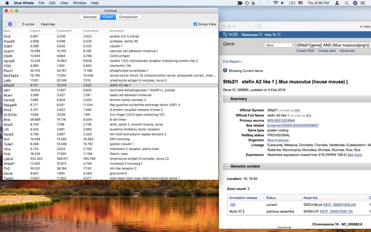Click the Wi-Fi status icon

[x=275, y=3]
